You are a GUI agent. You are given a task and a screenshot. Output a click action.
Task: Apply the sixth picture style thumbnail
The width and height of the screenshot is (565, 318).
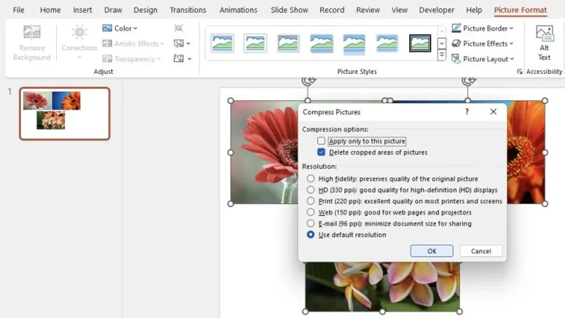(387, 43)
